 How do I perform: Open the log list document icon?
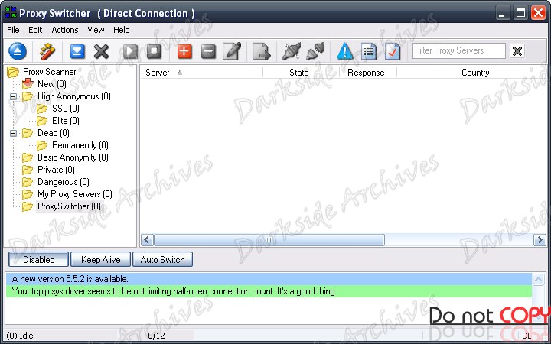tap(369, 51)
